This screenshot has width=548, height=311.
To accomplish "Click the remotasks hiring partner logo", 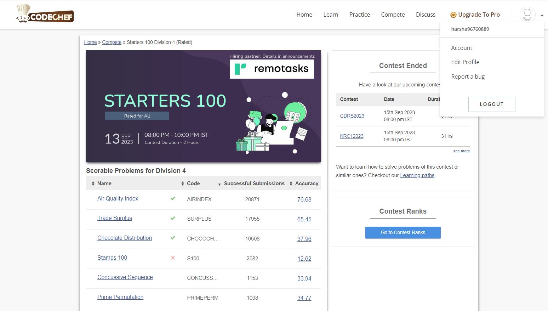I will pos(272,69).
